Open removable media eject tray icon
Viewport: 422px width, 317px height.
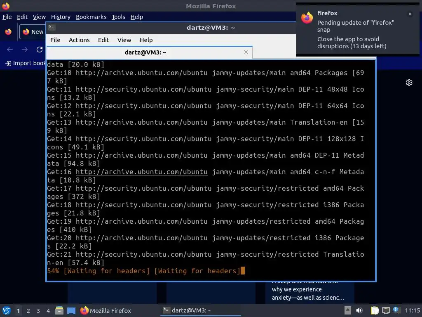[x=348, y=310]
